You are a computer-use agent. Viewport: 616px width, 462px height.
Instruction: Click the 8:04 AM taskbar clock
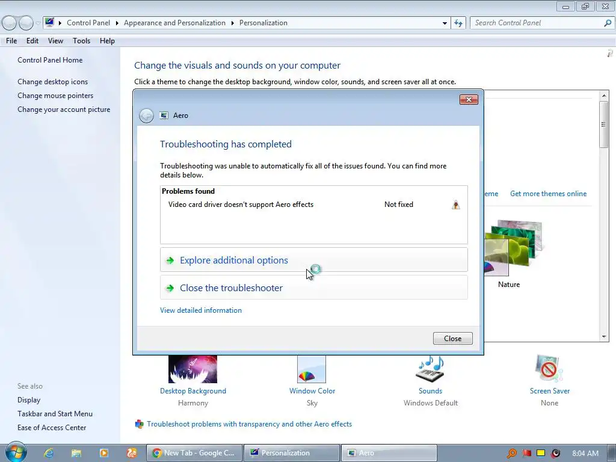point(585,454)
